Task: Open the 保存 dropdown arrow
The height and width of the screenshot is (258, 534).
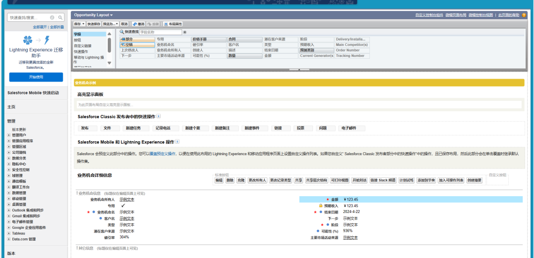Action: point(84,24)
